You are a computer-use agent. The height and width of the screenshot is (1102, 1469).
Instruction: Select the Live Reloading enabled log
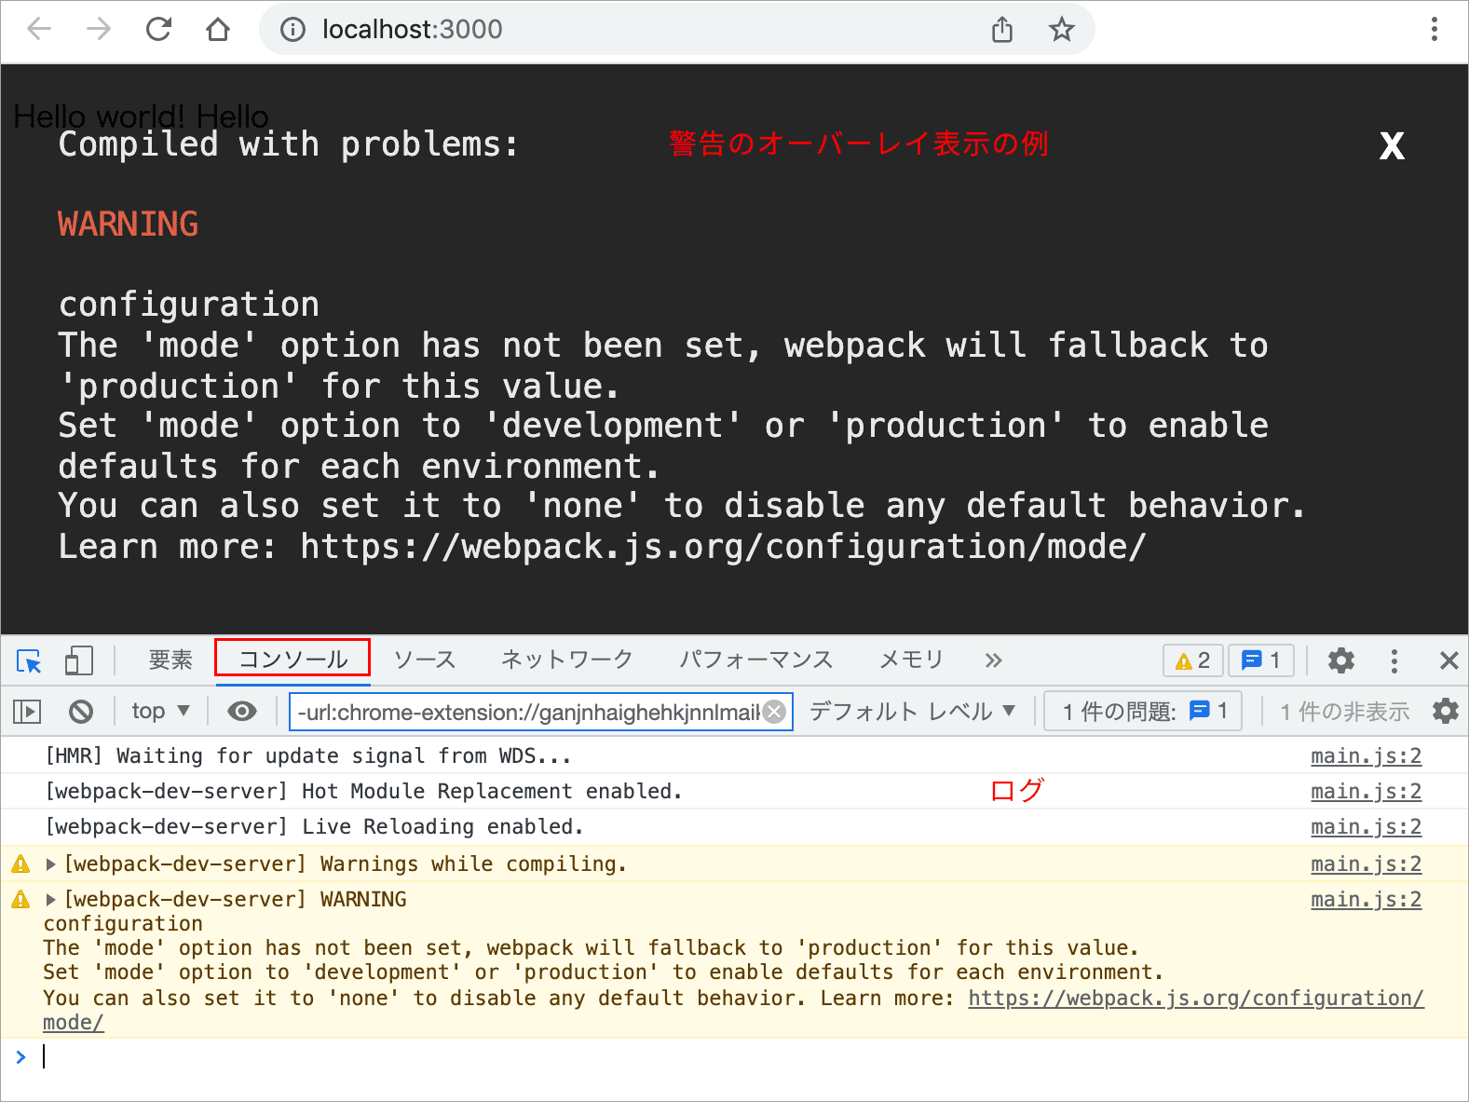point(314,827)
